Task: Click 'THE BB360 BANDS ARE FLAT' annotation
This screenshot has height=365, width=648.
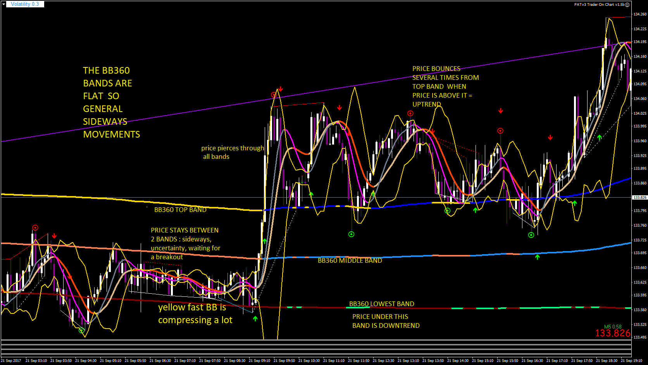Action: tap(111, 102)
